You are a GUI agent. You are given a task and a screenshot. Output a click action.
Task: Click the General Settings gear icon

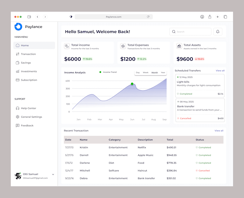coord(18,117)
